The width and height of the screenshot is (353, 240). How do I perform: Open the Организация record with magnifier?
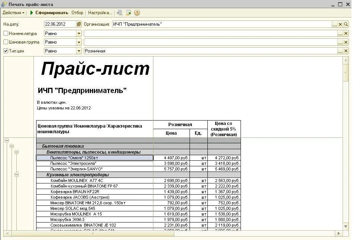(346, 24)
